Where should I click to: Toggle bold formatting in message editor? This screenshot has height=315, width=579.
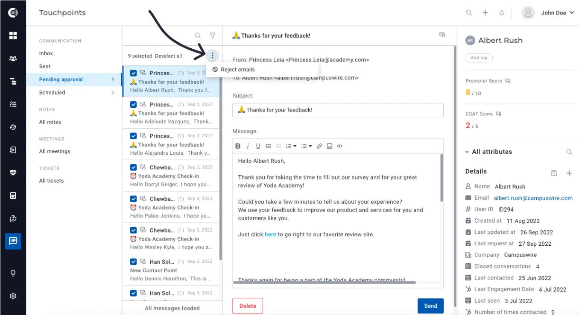(238, 146)
